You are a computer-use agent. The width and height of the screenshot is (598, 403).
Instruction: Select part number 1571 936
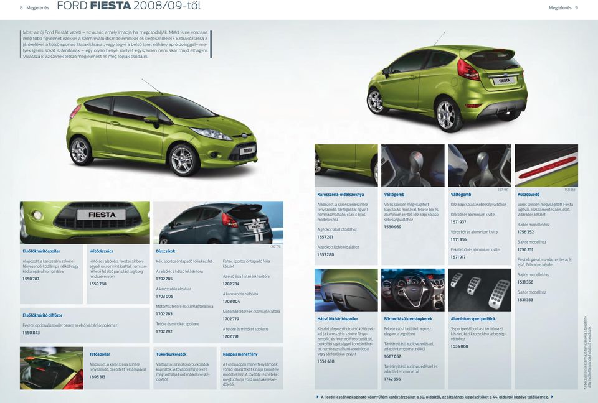point(459,239)
